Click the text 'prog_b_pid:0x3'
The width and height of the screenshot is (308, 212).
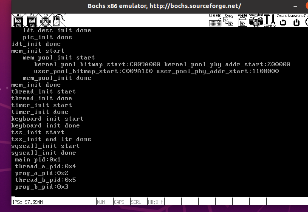pos(42,187)
